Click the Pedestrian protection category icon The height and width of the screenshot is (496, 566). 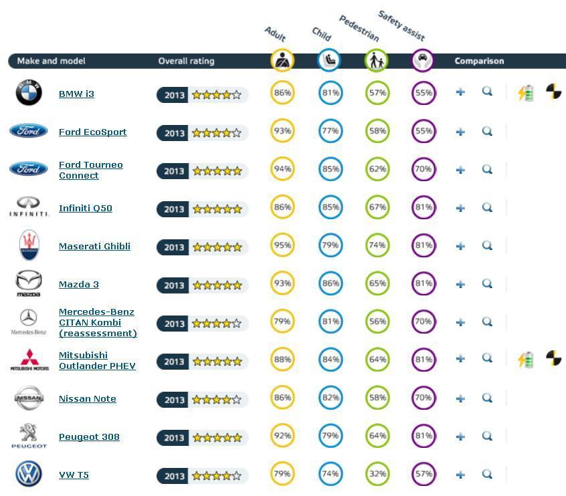(x=376, y=61)
